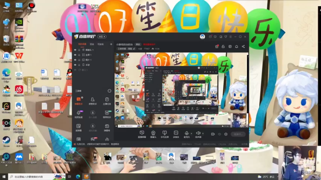The height and width of the screenshot is (180, 321).
Task: Add a 手机投屏 phone mirroring source
Action: pos(165,134)
